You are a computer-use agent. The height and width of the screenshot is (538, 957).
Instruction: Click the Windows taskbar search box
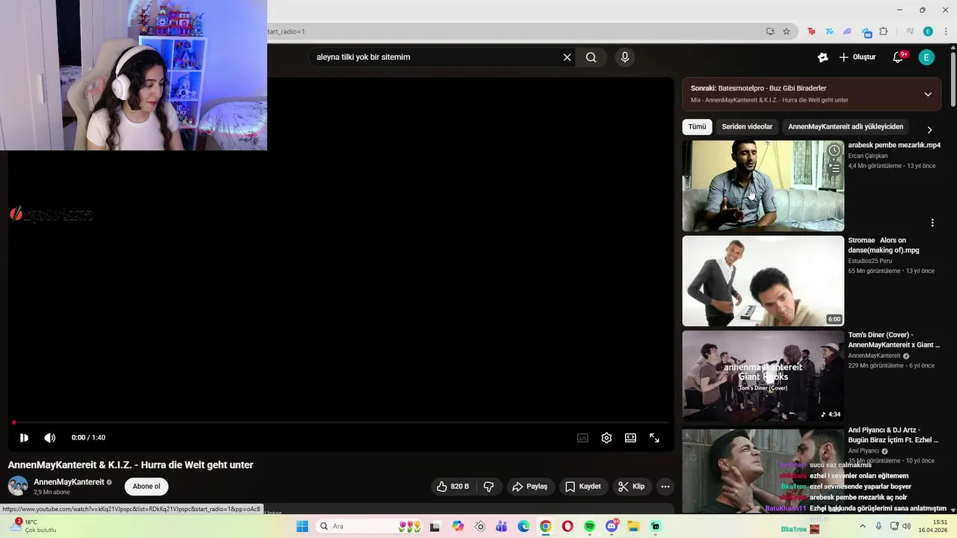pos(369,527)
